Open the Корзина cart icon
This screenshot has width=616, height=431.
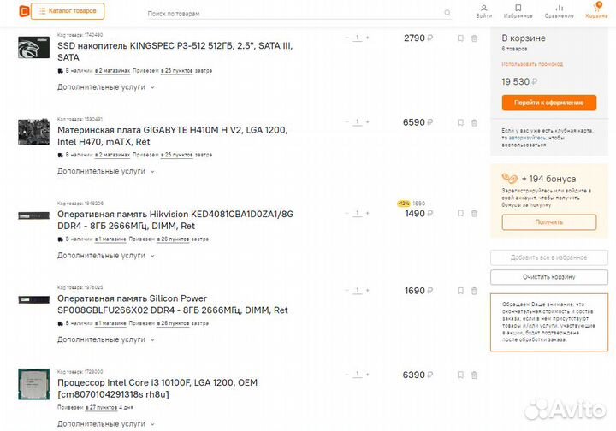coord(596,11)
